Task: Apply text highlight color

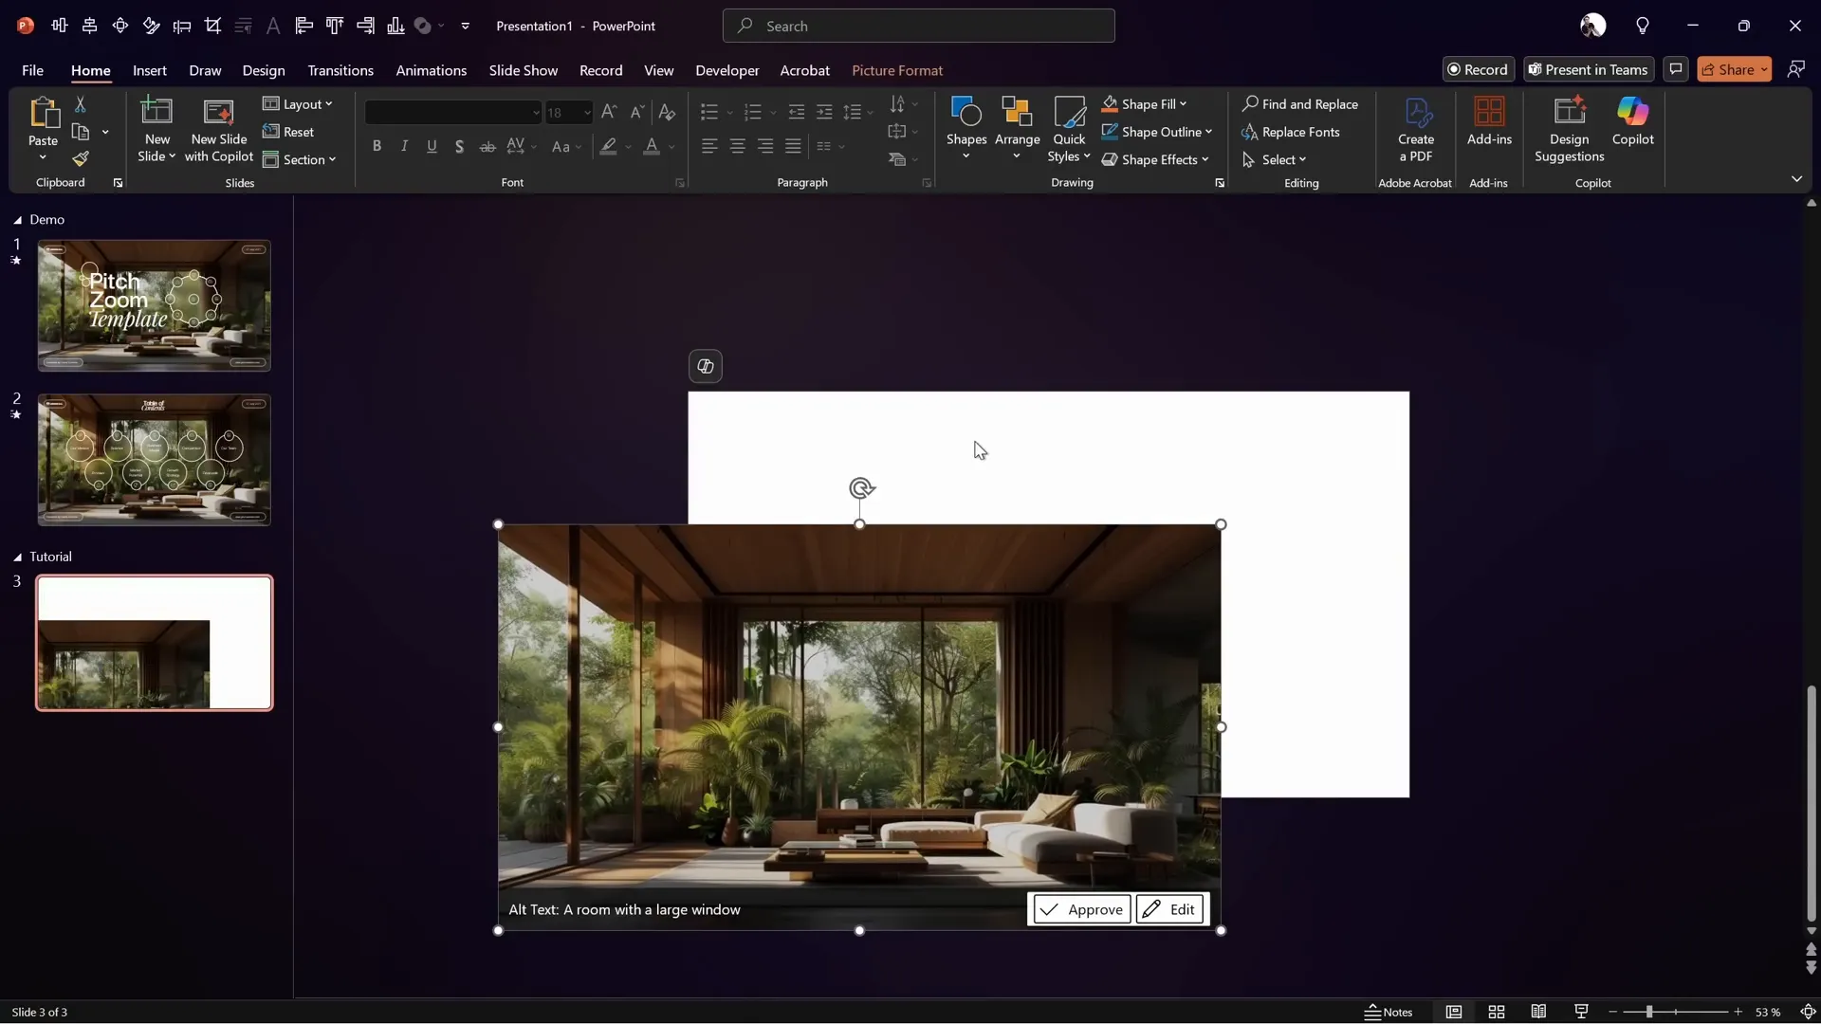Action: click(608, 147)
